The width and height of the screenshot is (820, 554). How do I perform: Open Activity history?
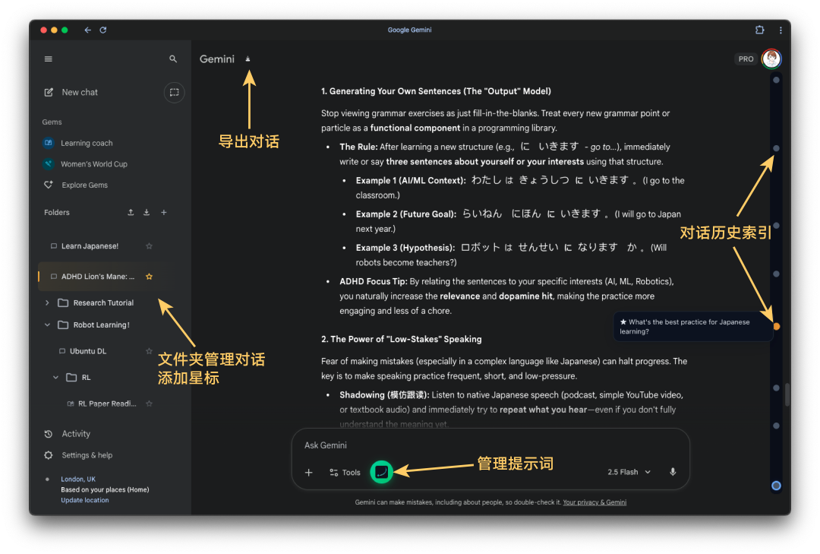[76, 434]
